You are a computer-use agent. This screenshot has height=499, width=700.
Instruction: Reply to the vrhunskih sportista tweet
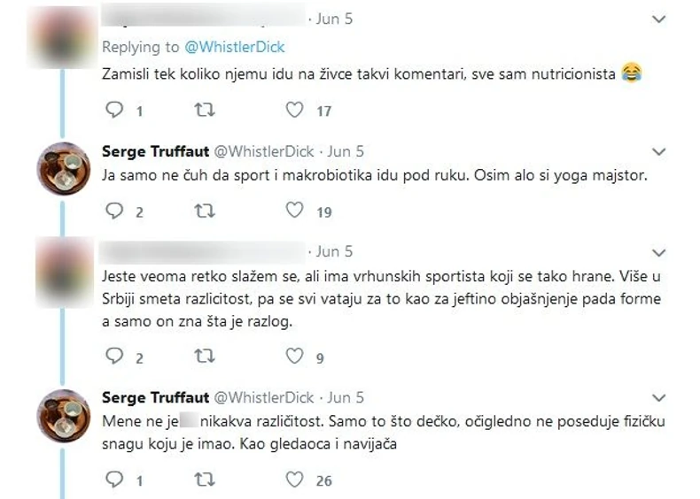point(113,357)
